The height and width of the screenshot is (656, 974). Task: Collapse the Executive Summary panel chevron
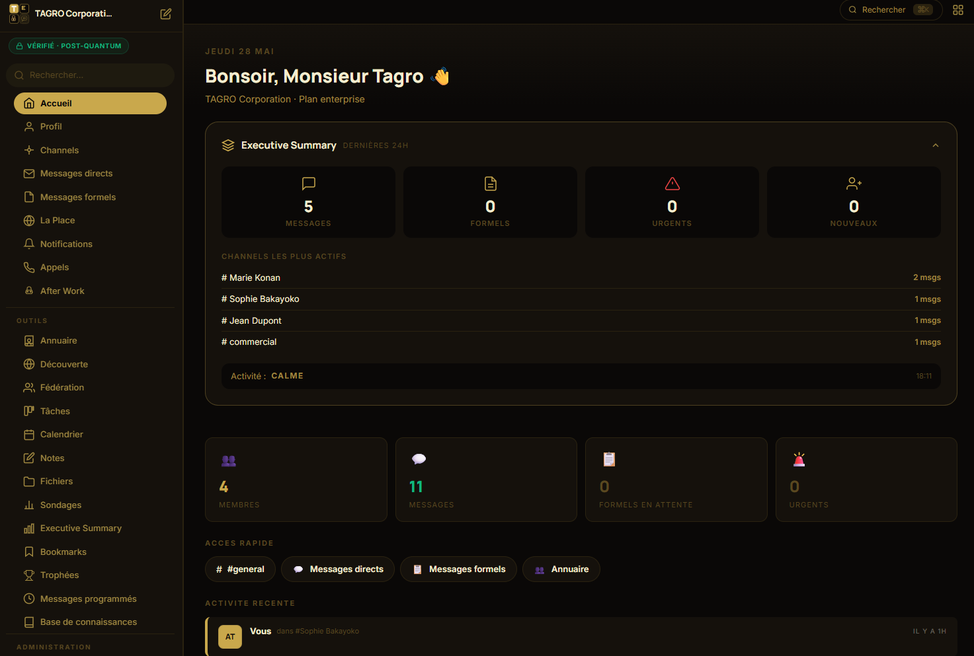coord(935,145)
